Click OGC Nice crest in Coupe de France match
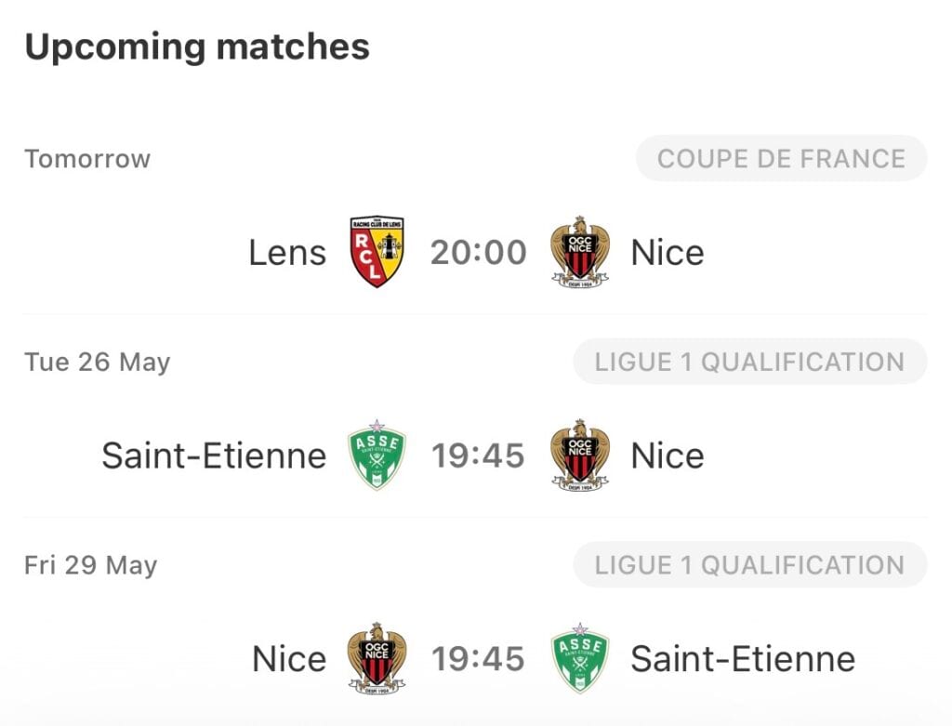Screen dimensions: 952x726 [x=580, y=251]
